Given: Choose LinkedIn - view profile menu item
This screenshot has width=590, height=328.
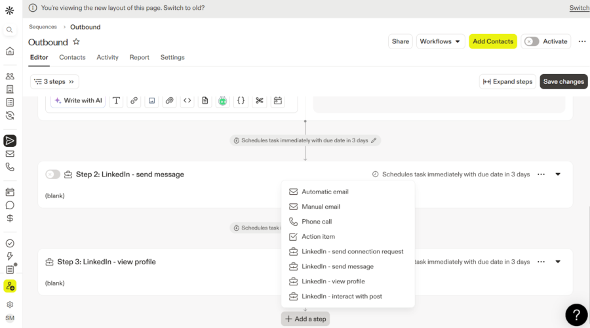Looking at the screenshot, I should click(x=347, y=281).
